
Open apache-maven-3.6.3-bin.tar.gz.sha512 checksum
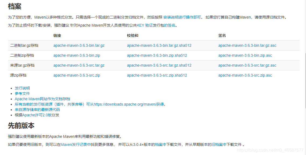point(159,45)
